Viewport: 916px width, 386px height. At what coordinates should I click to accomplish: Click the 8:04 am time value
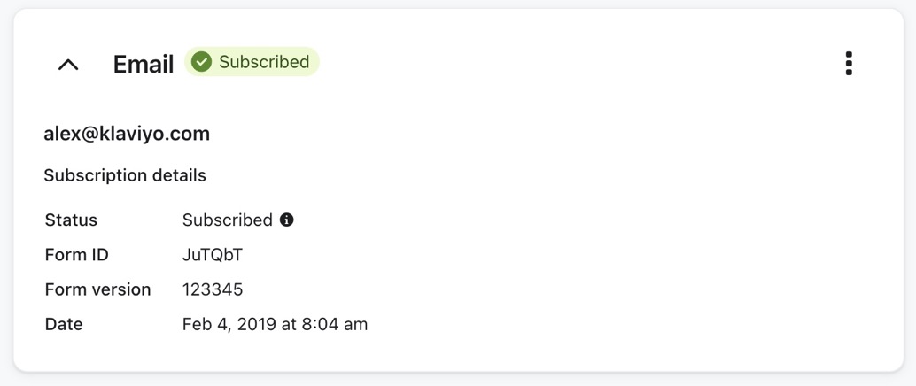[334, 324]
